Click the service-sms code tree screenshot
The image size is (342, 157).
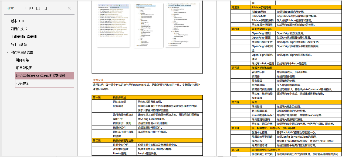tap(183, 25)
